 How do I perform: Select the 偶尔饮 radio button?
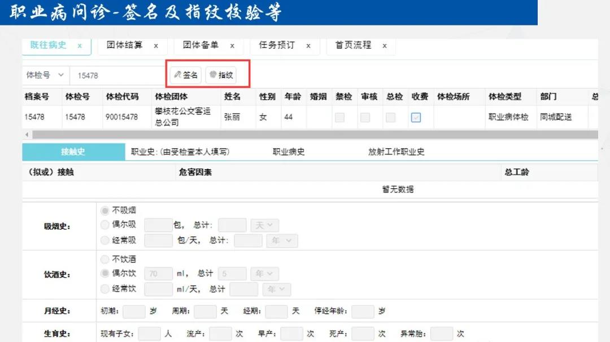[x=104, y=273]
